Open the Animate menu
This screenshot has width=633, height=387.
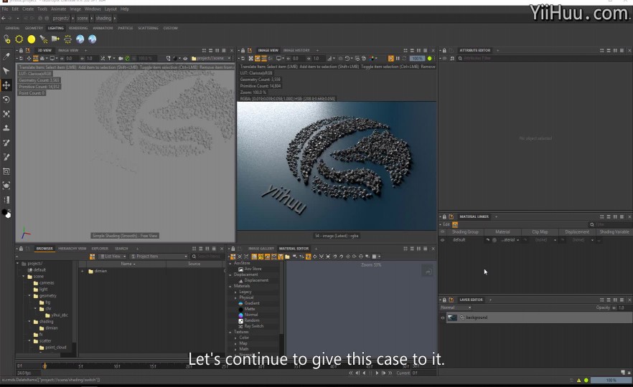pyautogui.click(x=58, y=9)
